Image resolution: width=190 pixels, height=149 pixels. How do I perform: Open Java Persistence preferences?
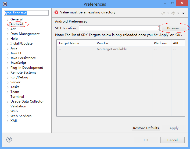coord(23,58)
